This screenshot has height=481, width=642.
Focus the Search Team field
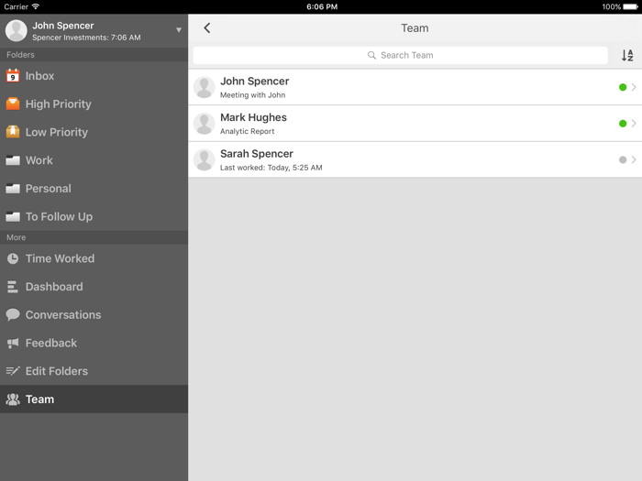[x=400, y=55]
